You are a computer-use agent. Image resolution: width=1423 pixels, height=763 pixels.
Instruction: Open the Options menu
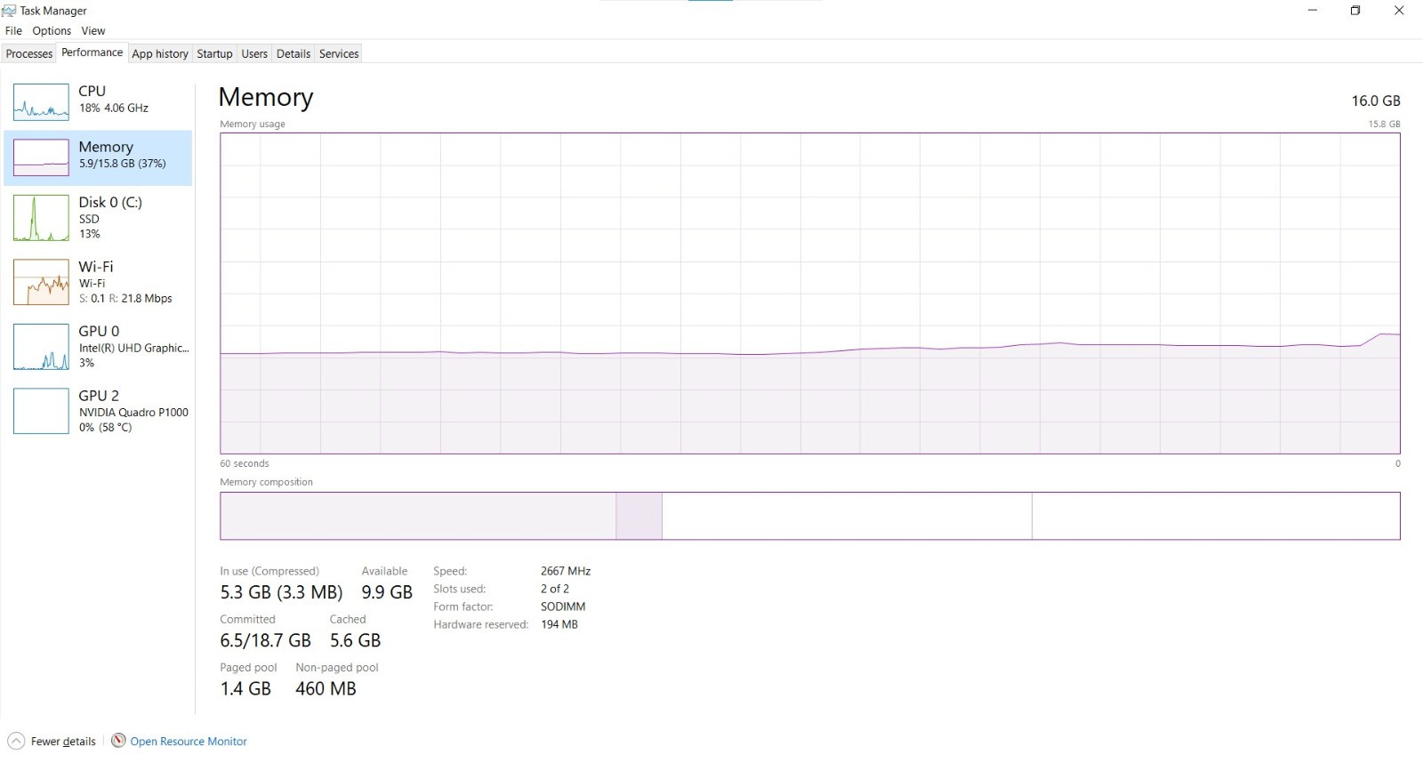[x=52, y=30]
